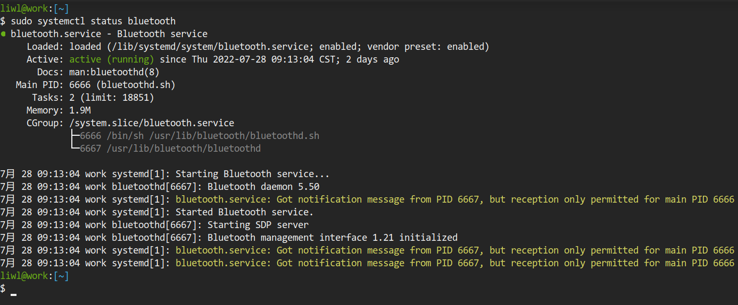Select the 6666 /bin/sh process tree entry
The height and width of the screenshot is (305, 738).
coord(200,136)
